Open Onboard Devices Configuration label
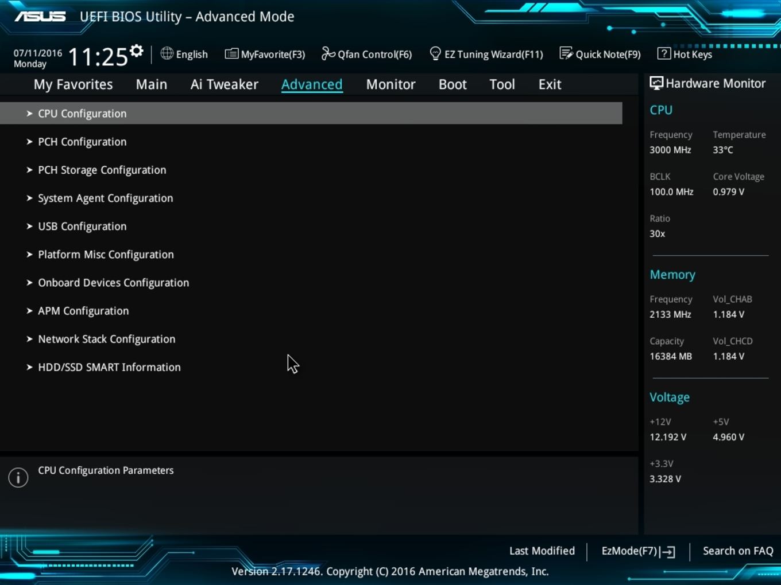 (x=114, y=282)
